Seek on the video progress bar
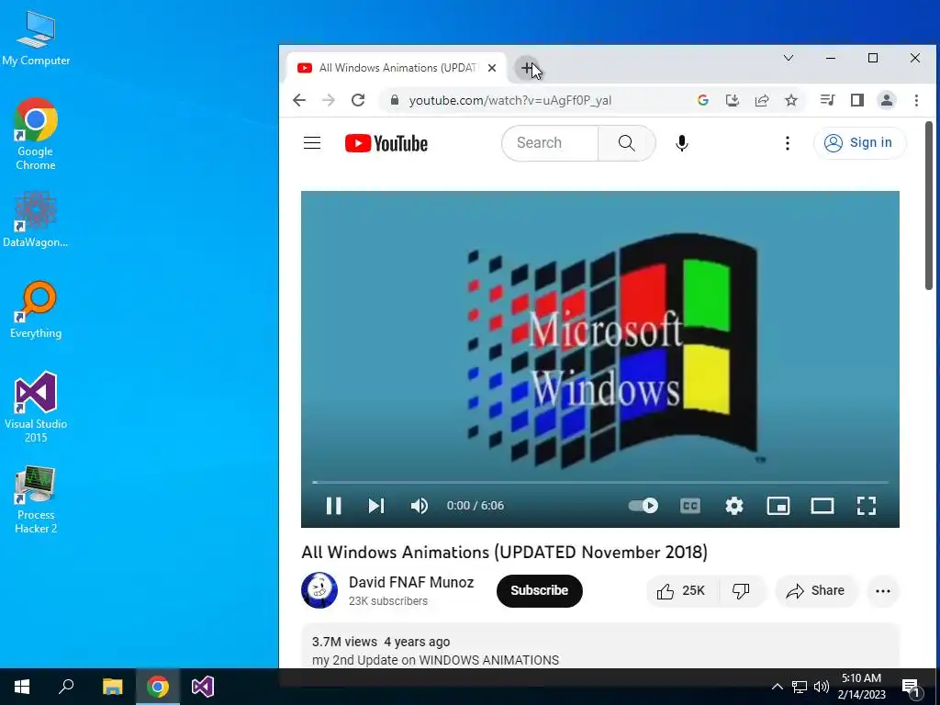 click(x=600, y=482)
